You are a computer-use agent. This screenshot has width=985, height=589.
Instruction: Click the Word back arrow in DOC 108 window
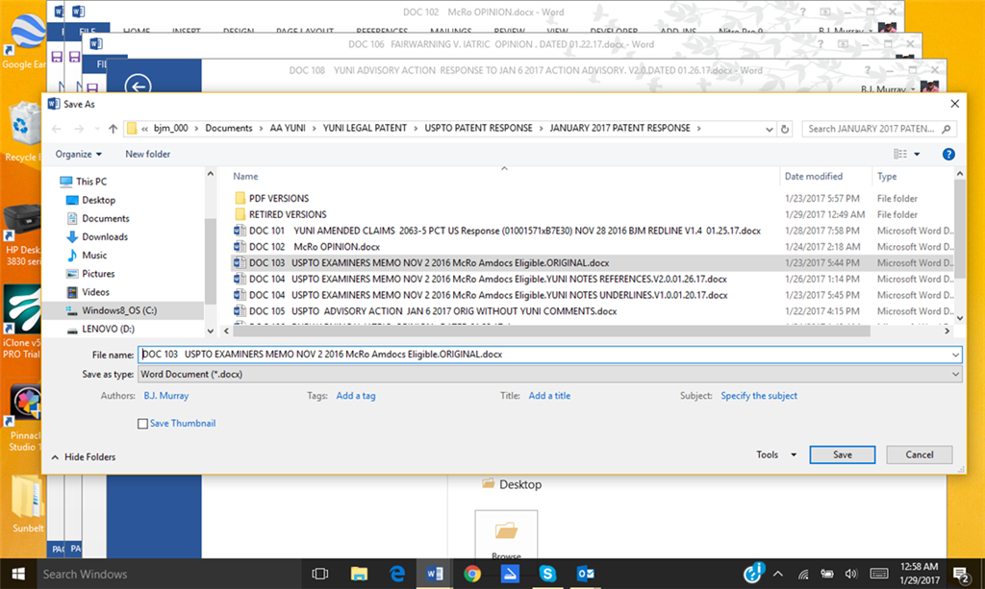tap(139, 86)
